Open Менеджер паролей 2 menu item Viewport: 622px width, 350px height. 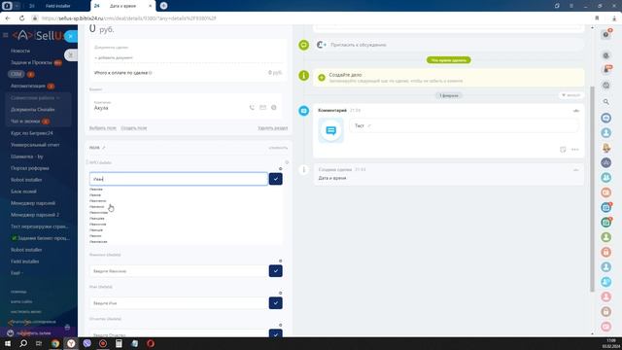coord(35,215)
